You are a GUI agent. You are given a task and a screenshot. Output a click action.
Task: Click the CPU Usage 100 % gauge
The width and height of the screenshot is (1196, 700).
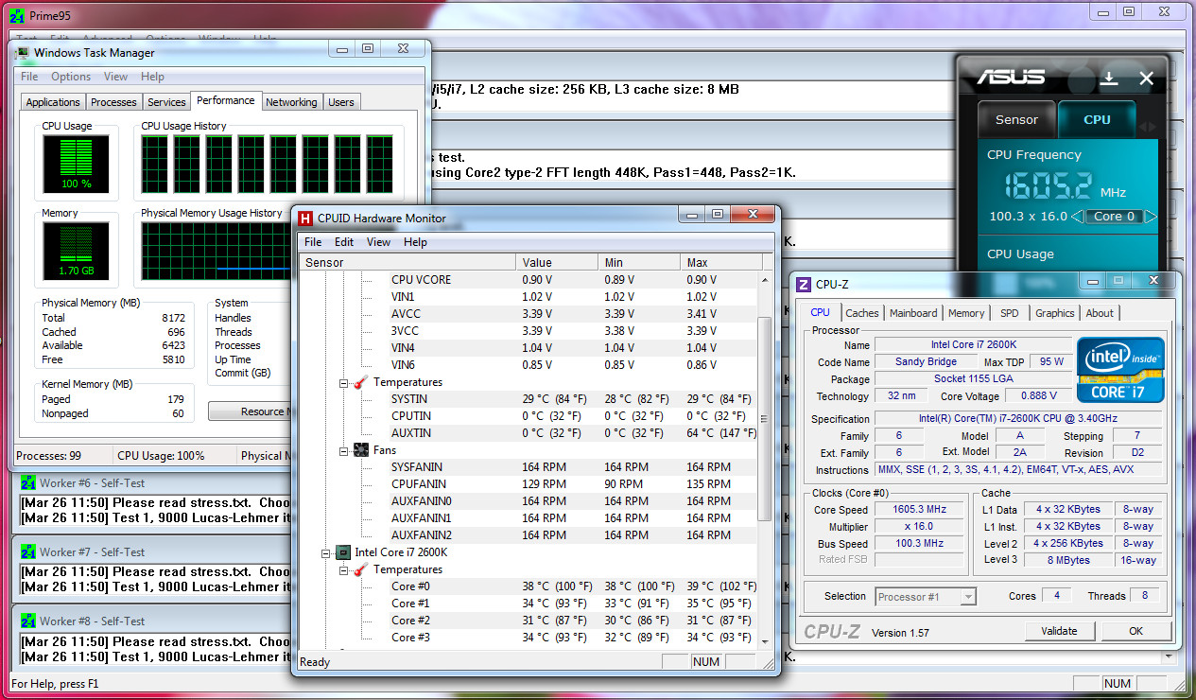[76, 164]
